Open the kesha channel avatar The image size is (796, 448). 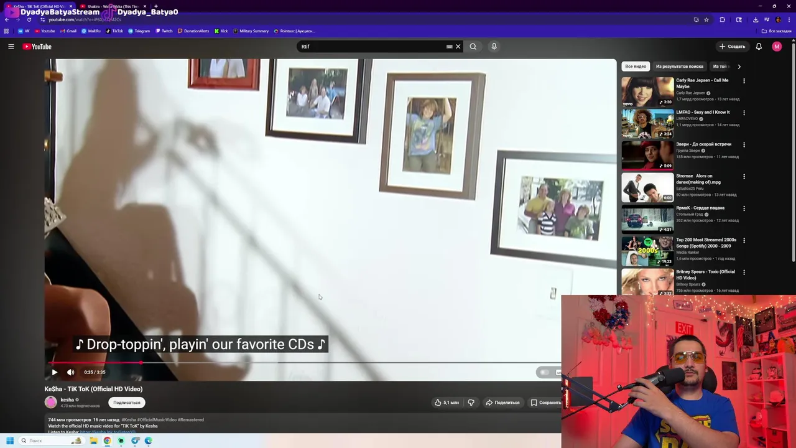coord(51,403)
